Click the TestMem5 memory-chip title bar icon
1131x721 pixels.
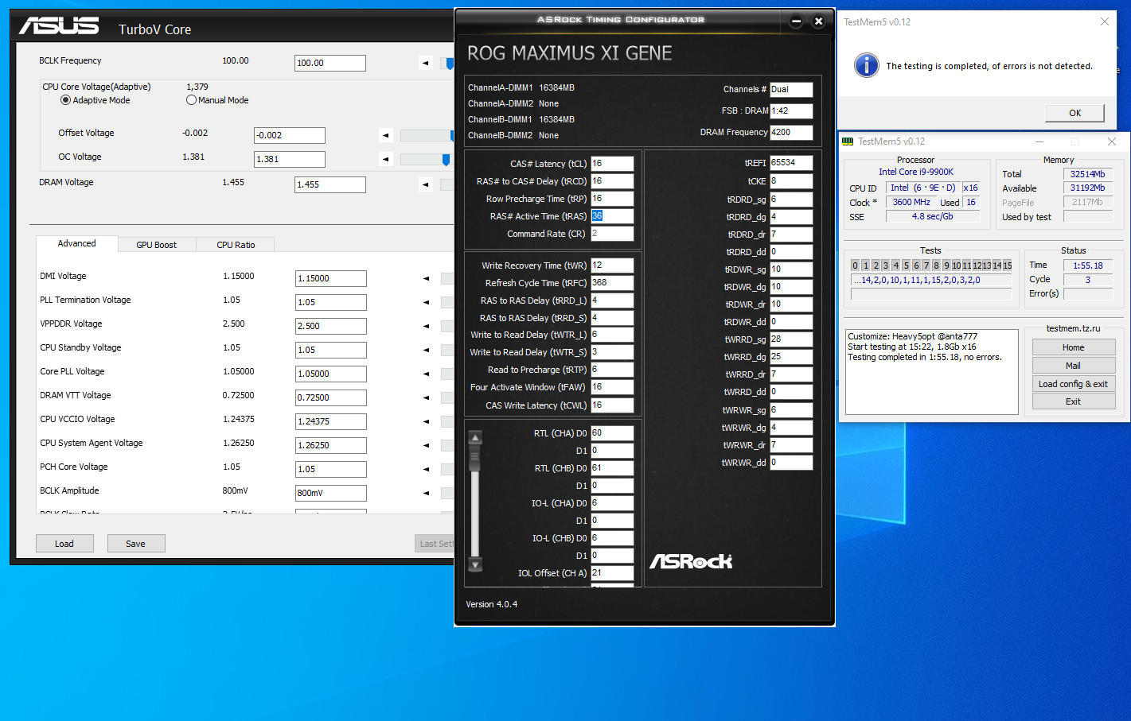pos(848,141)
